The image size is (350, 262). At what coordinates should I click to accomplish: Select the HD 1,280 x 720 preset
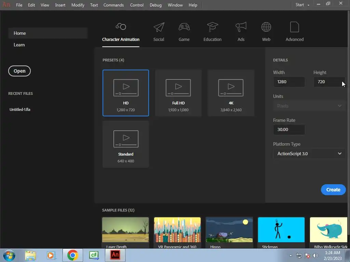coord(126,93)
